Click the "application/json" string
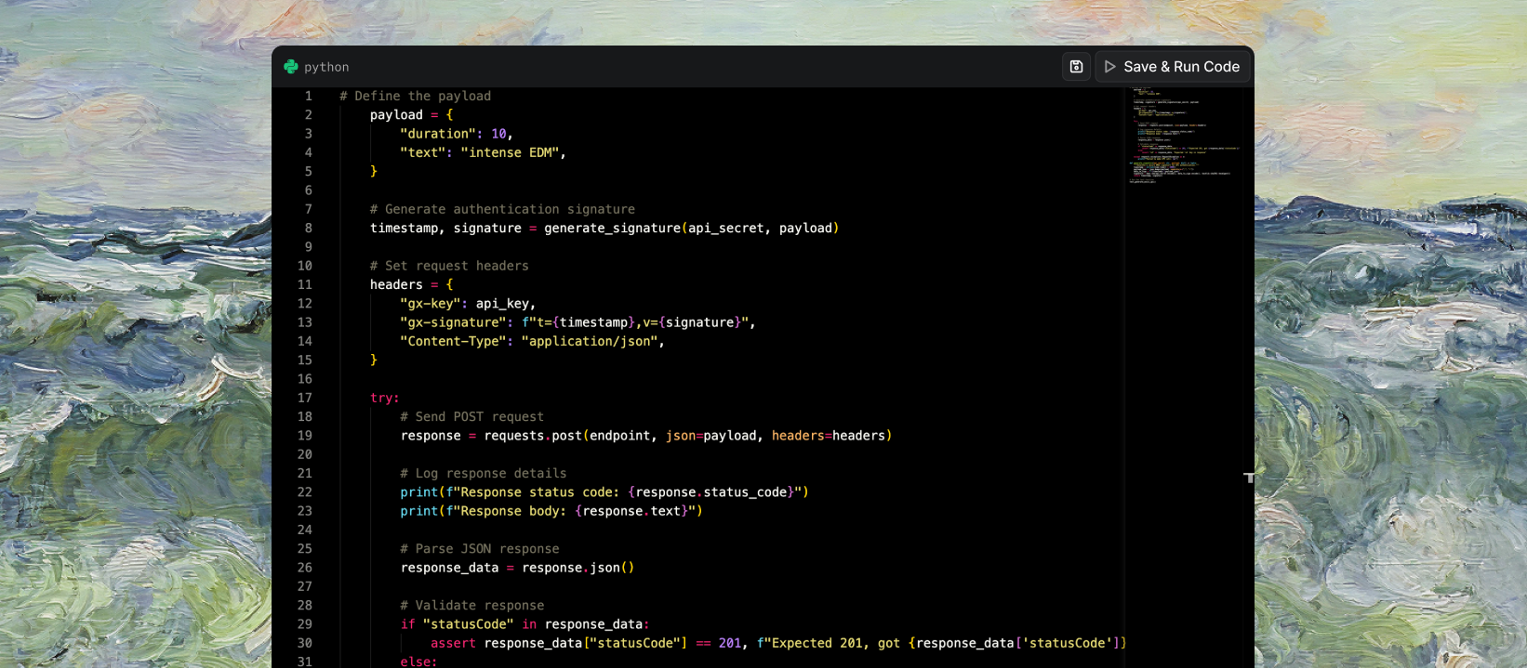The height and width of the screenshot is (668, 1527). click(590, 341)
